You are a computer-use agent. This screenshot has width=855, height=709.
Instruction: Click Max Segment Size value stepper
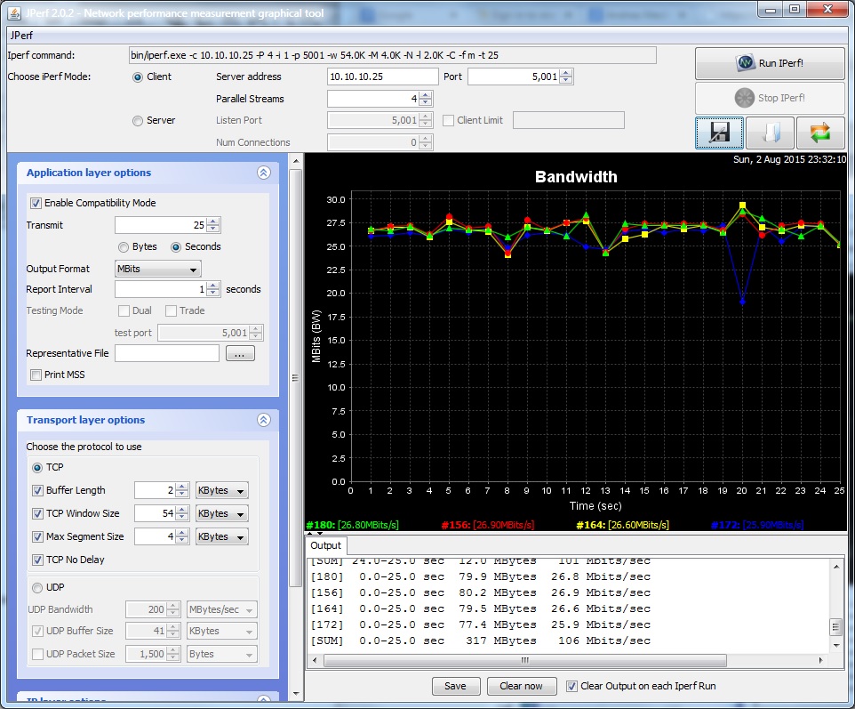pyautogui.click(x=162, y=537)
